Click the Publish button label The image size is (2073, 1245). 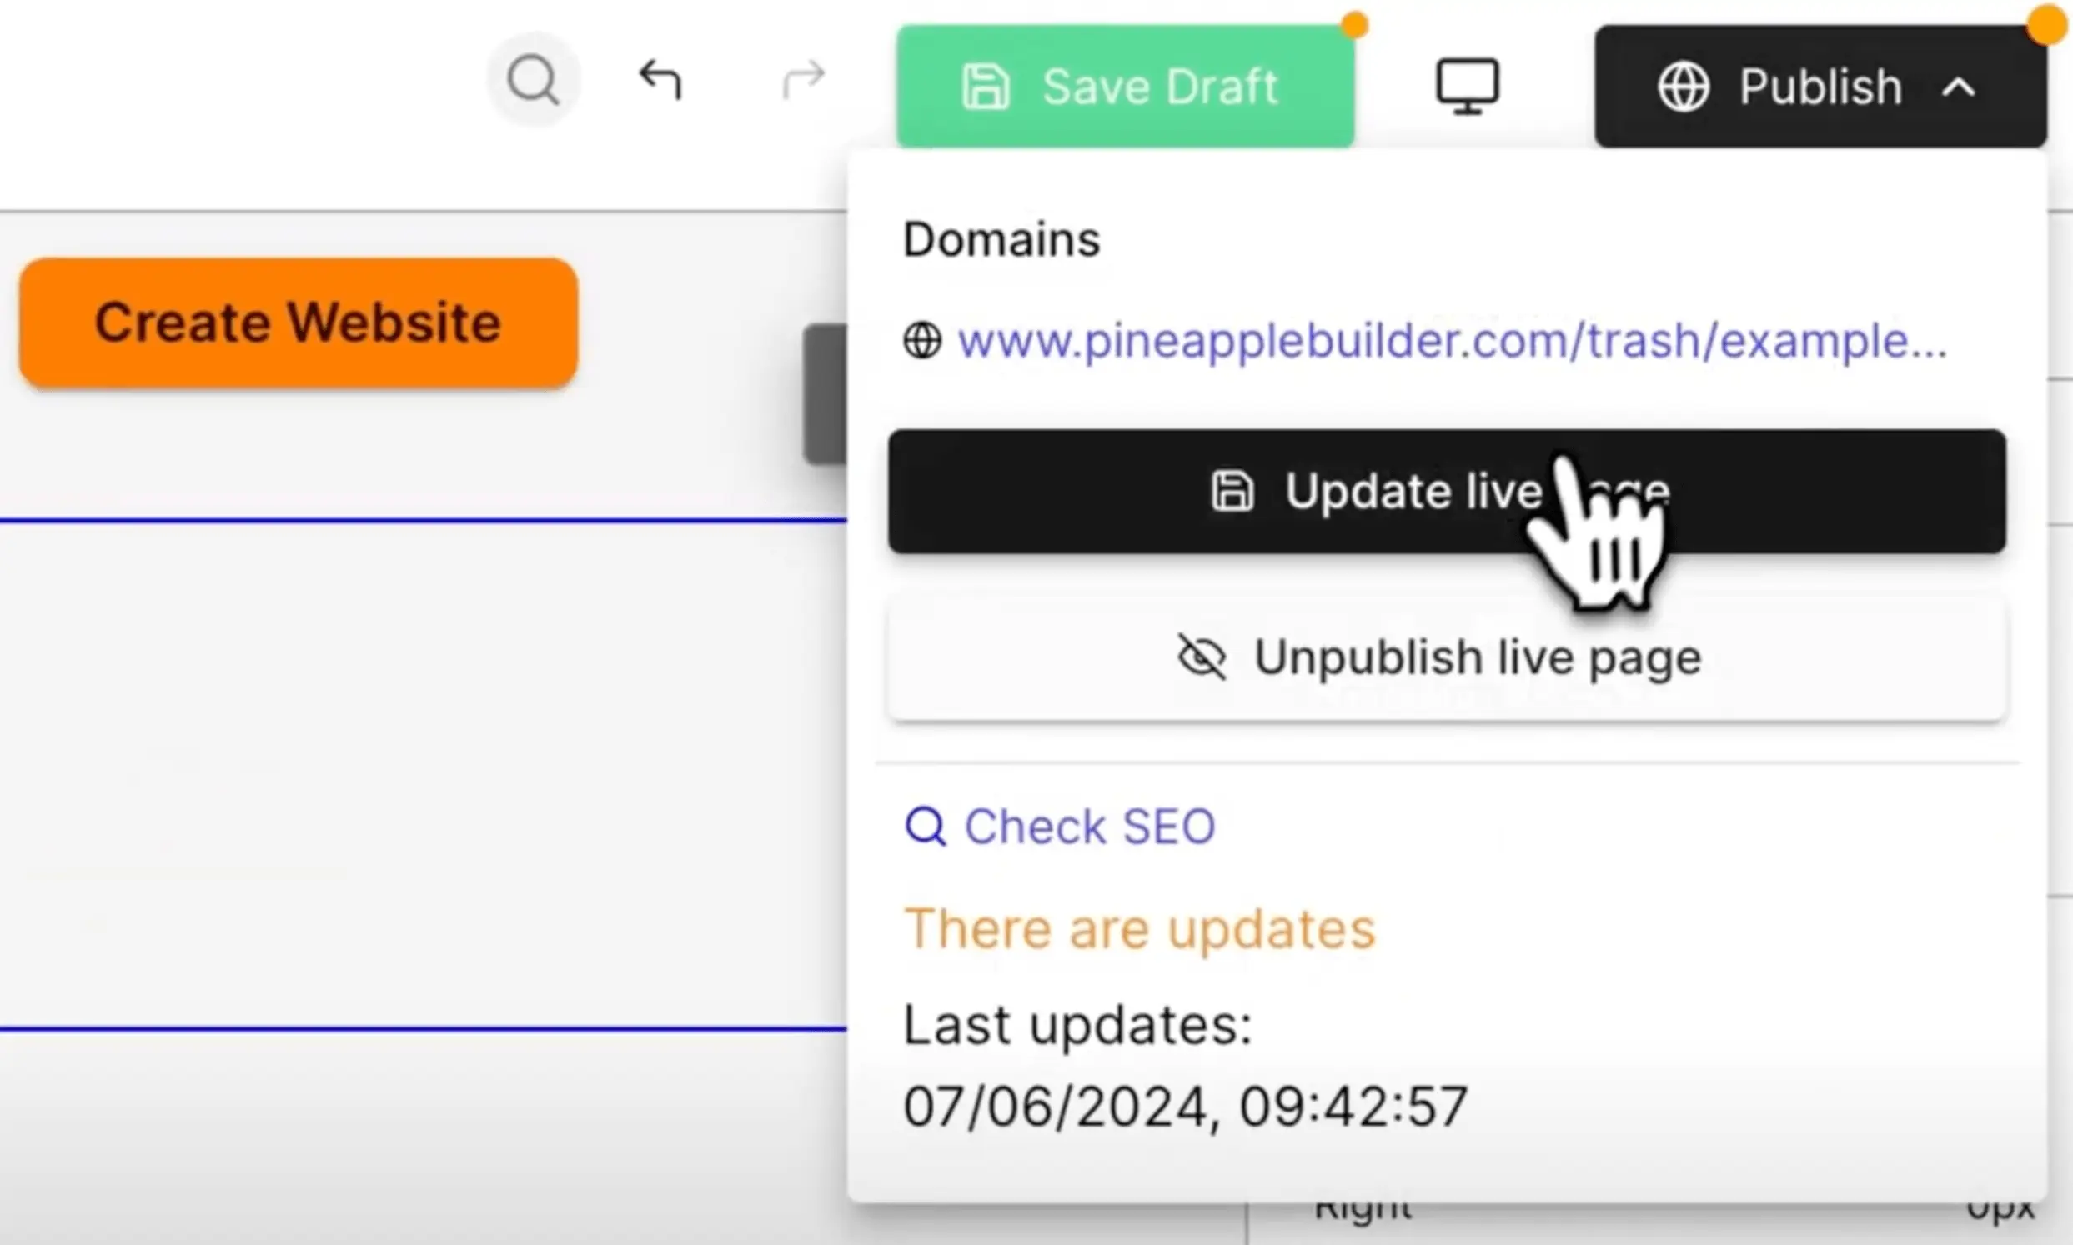(1820, 87)
